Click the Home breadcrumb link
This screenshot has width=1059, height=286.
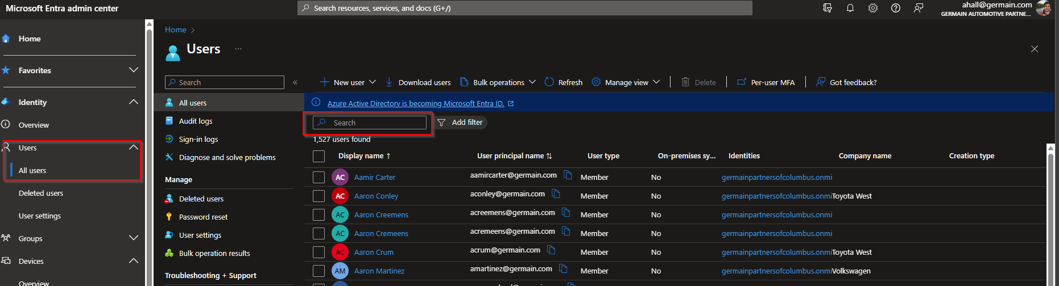176,30
